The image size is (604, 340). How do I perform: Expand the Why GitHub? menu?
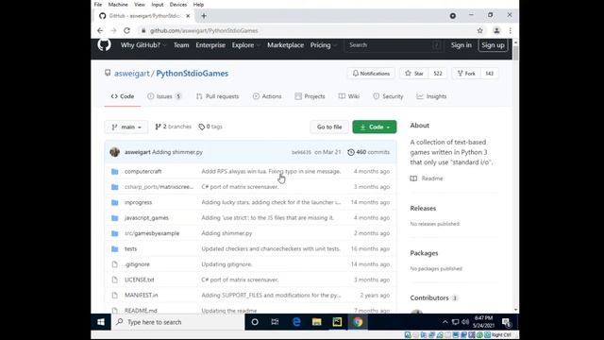click(143, 45)
